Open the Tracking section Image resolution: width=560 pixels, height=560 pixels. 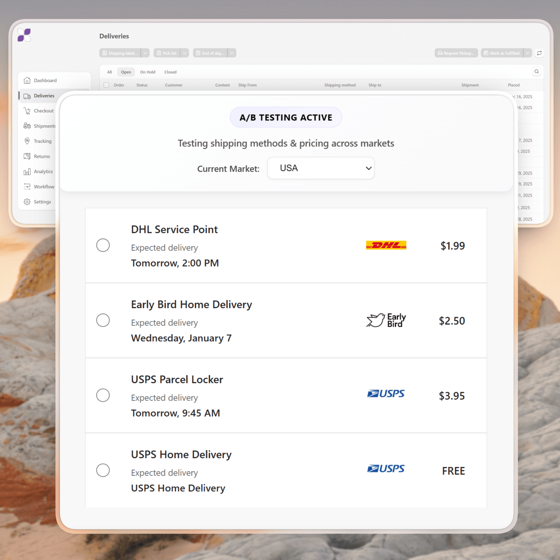click(x=42, y=141)
